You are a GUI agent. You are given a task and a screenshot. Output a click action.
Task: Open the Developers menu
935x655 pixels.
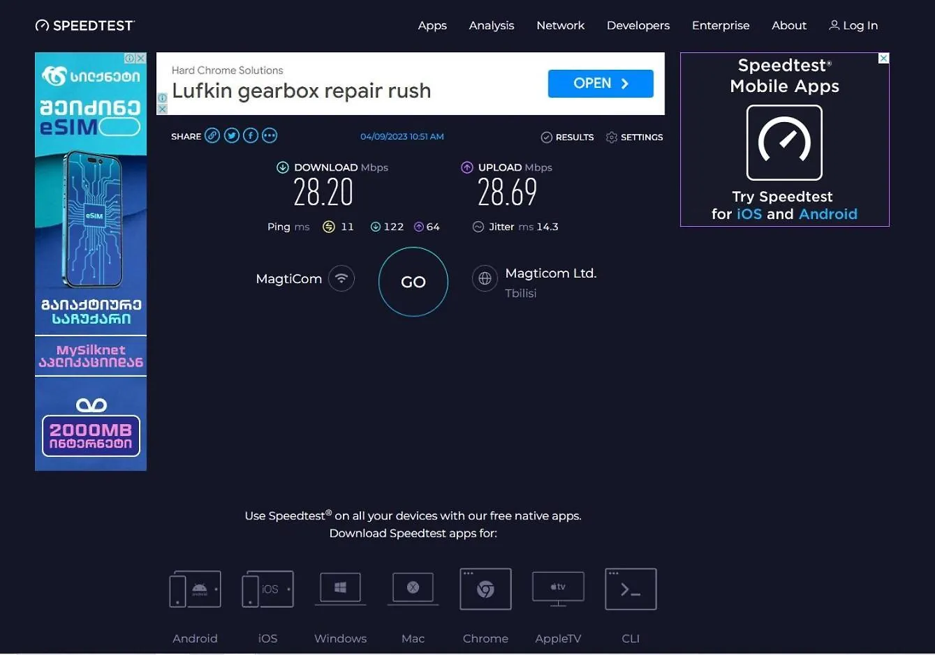(638, 25)
